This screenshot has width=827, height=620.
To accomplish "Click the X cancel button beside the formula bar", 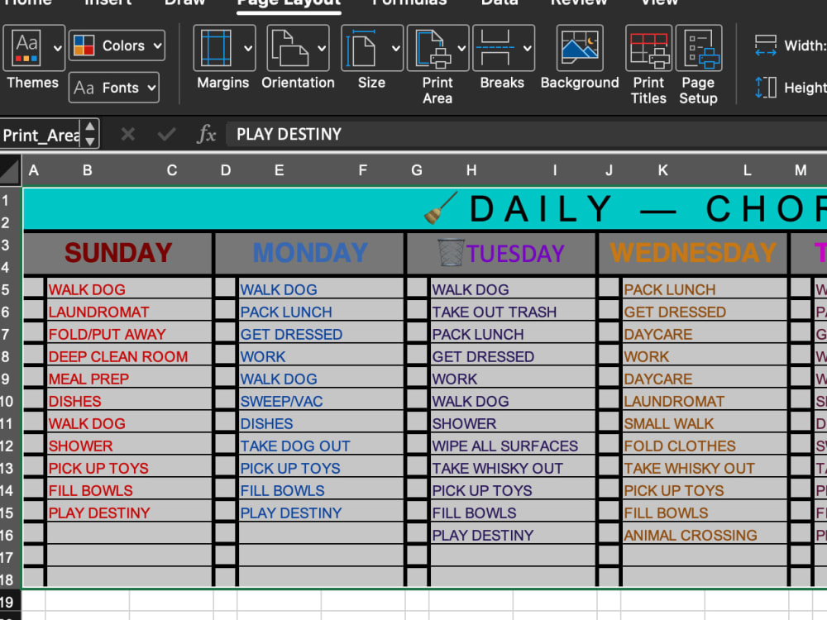I will [x=127, y=134].
